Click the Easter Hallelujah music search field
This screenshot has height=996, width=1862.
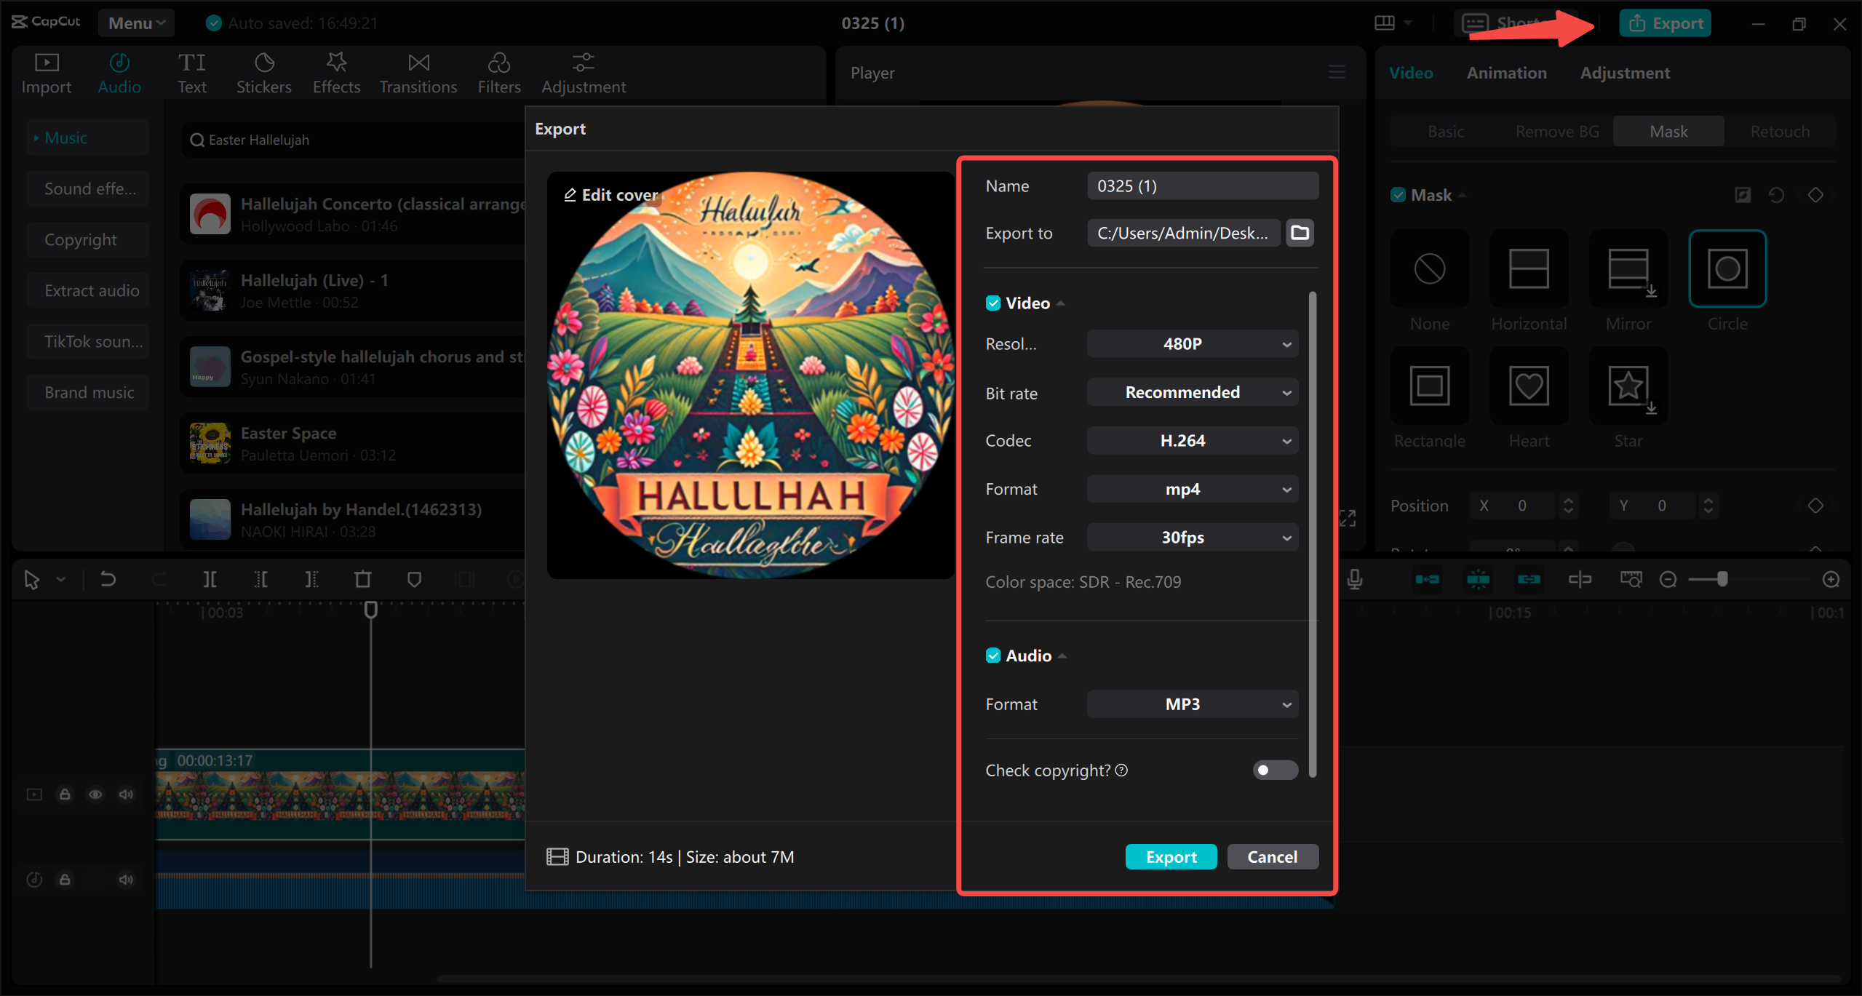(x=353, y=140)
